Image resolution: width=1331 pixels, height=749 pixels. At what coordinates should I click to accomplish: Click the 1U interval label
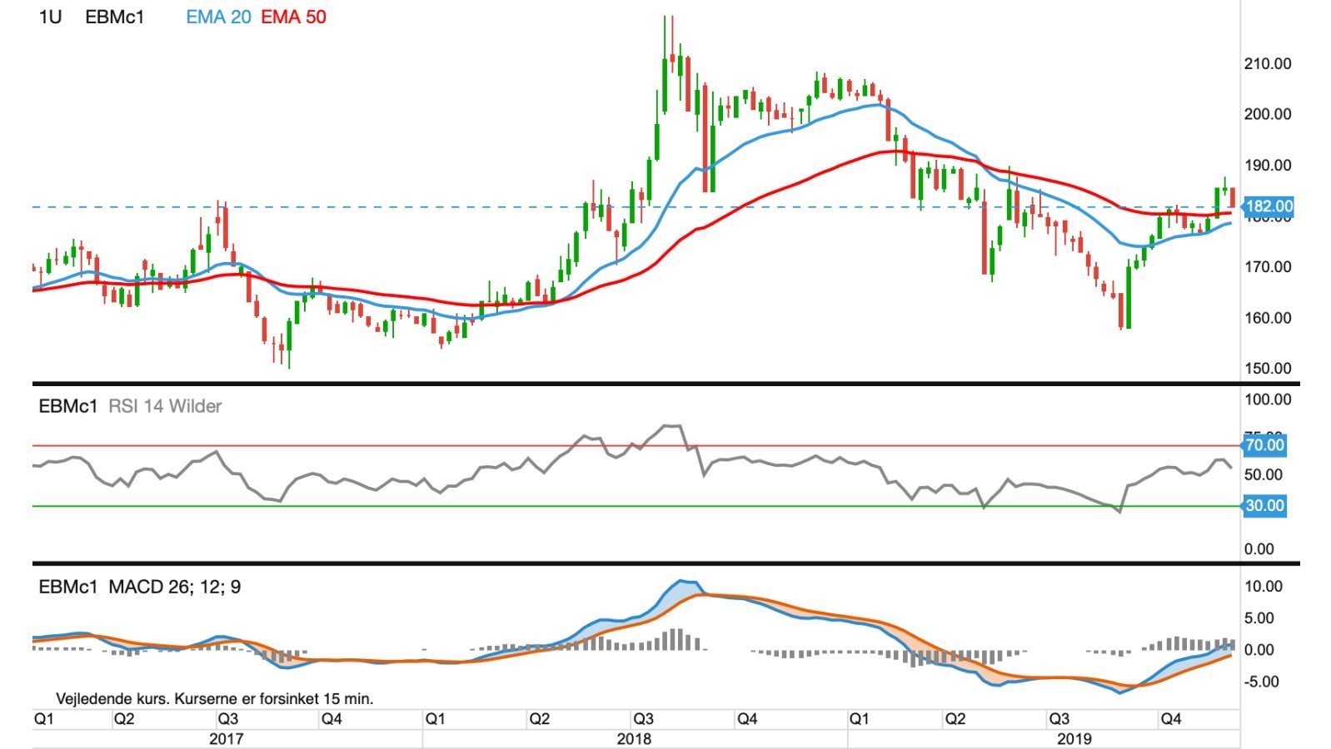pyautogui.click(x=50, y=17)
